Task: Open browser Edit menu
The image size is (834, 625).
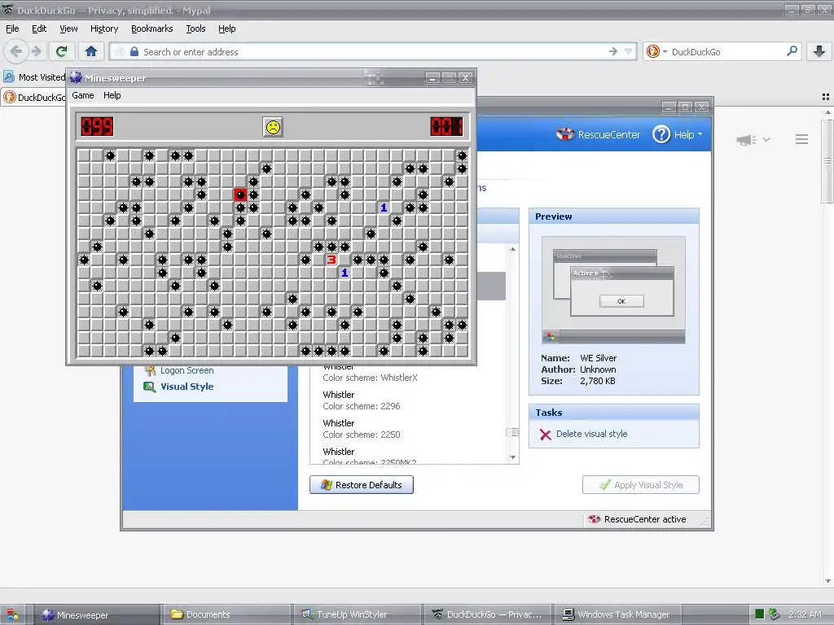Action: 39,28
